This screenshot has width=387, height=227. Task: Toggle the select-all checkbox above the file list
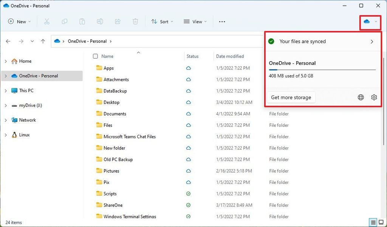click(x=95, y=56)
